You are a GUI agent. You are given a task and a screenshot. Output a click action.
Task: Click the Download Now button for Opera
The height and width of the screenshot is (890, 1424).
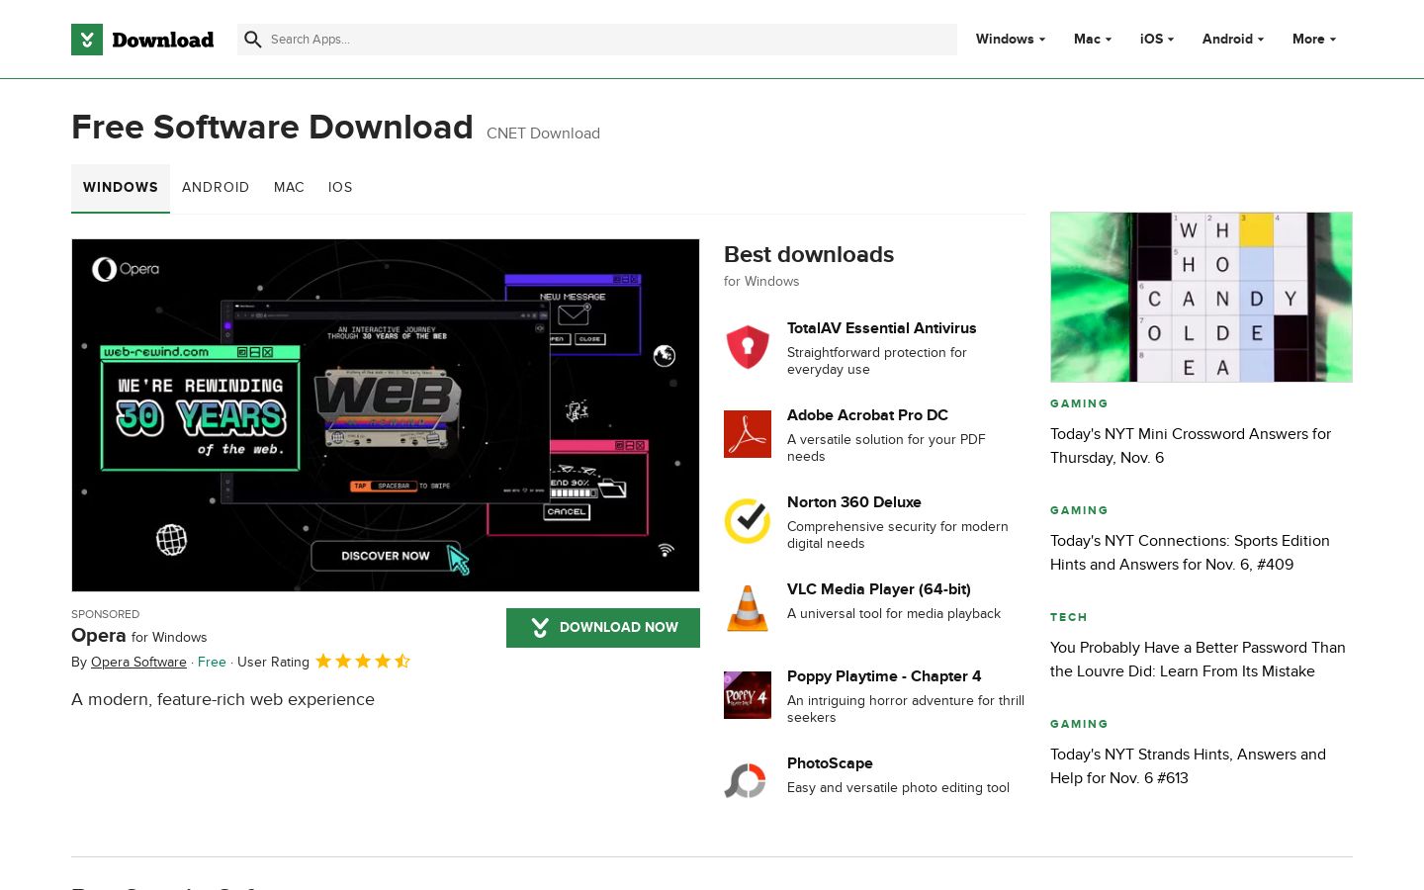pyautogui.click(x=603, y=628)
